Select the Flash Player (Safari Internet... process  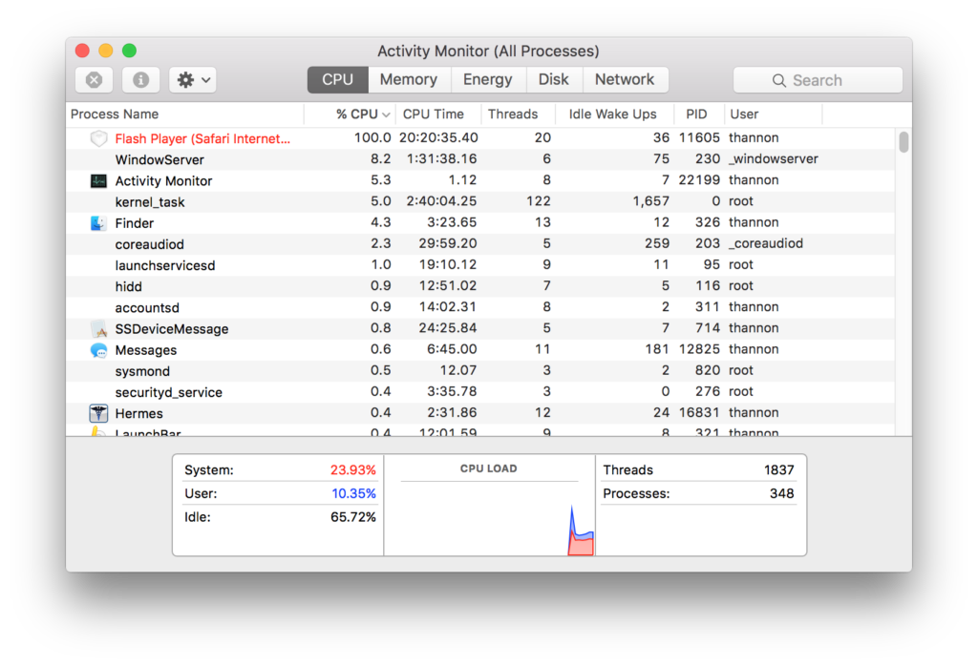[480, 138]
